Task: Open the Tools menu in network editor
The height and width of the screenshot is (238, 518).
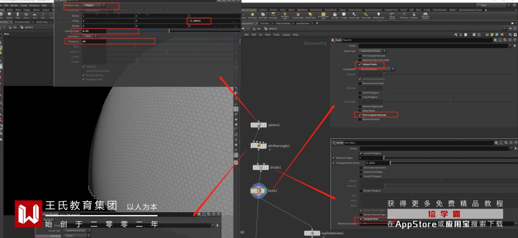Action: point(276,34)
